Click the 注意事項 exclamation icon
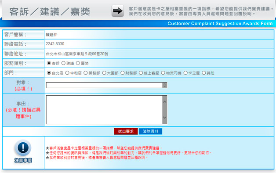The width and height of the screenshot is (276, 173). [23, 148]
